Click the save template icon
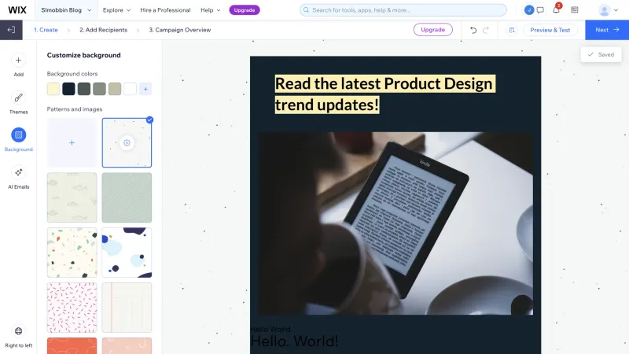The height and width of the screenshot is (354, 629). (x=512, y=30)
